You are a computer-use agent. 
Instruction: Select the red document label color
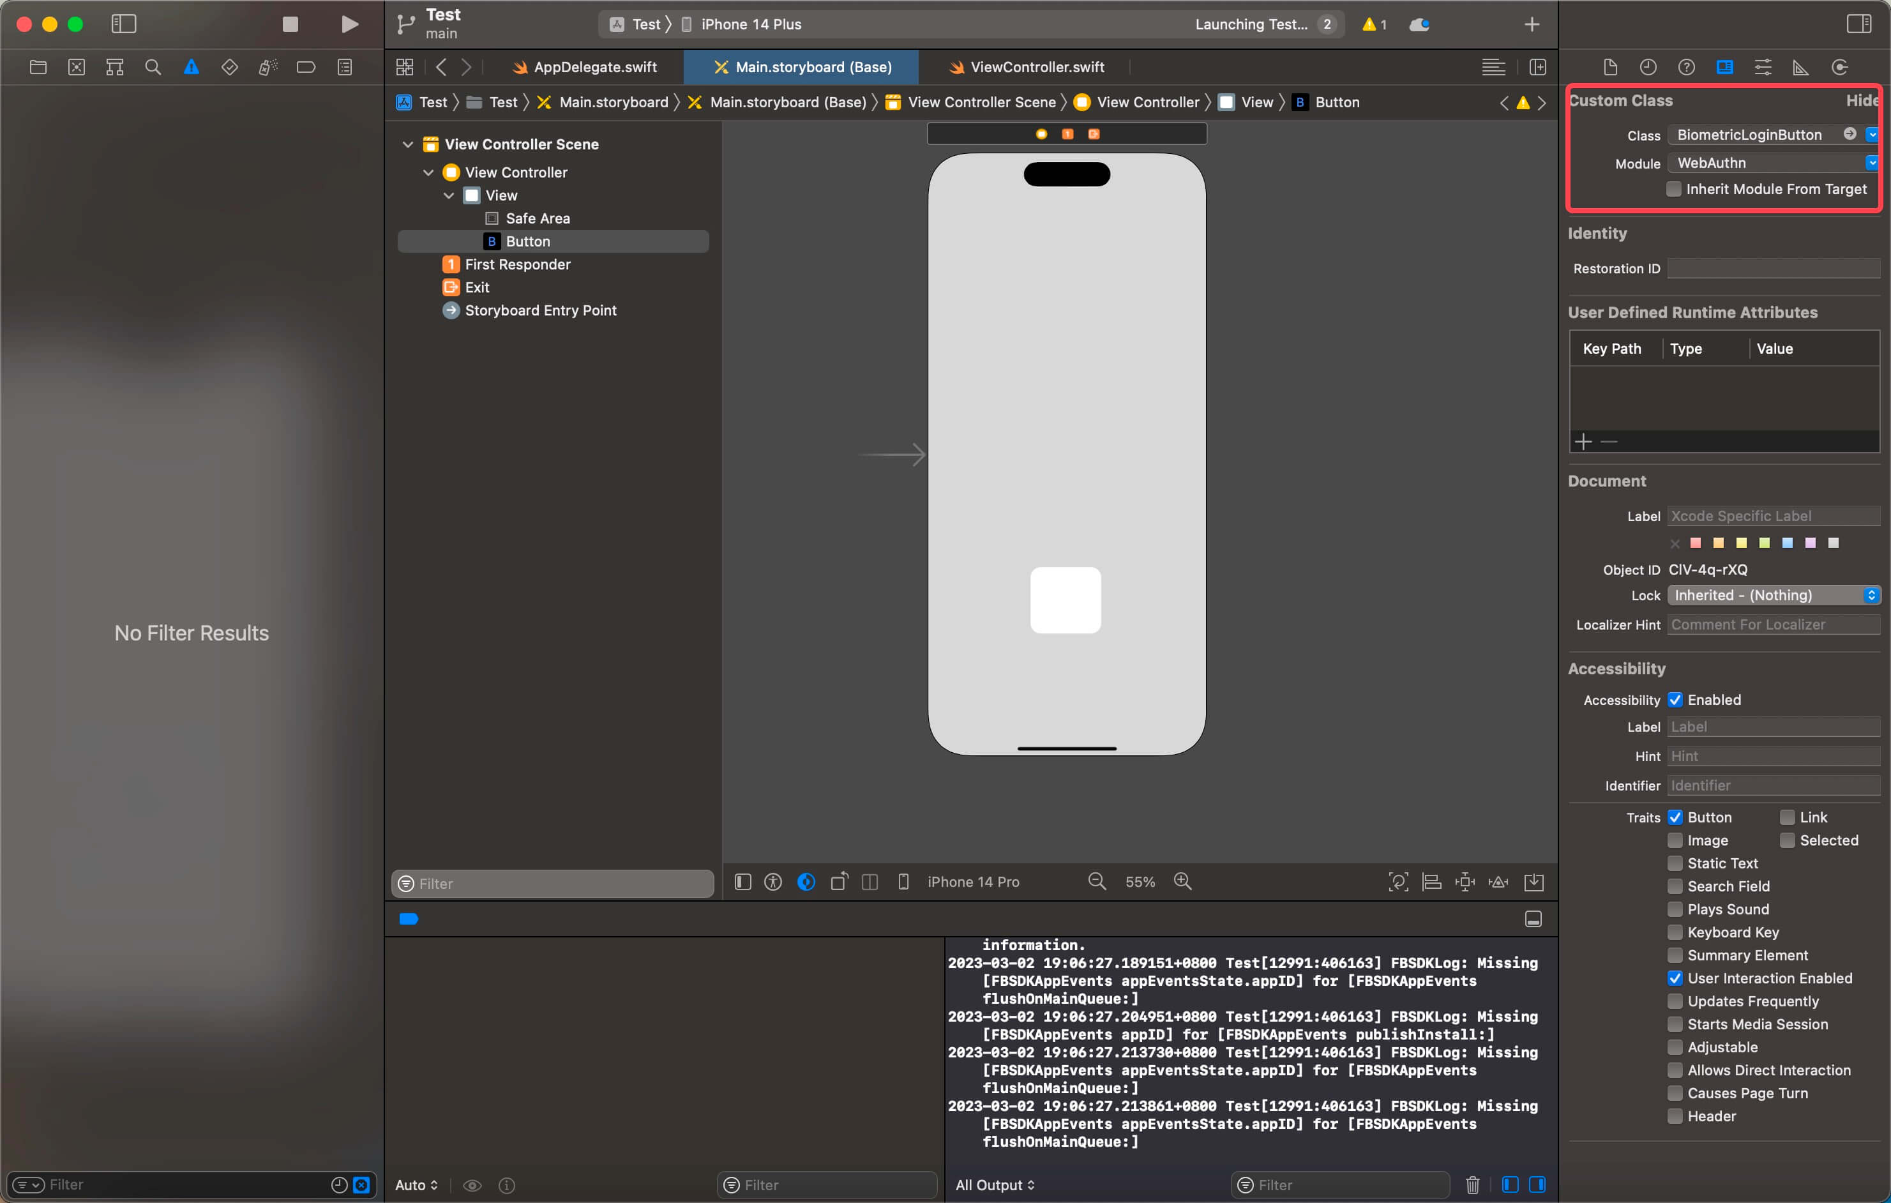1696,543
